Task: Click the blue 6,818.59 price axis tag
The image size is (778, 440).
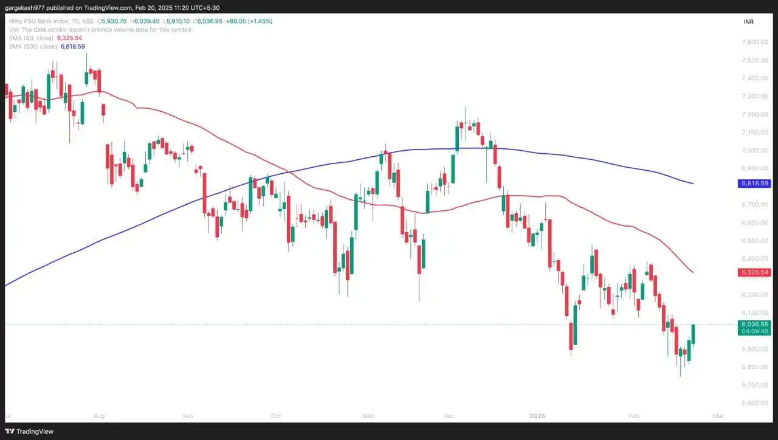Action: pyautogui.click(x=754, y=183)
